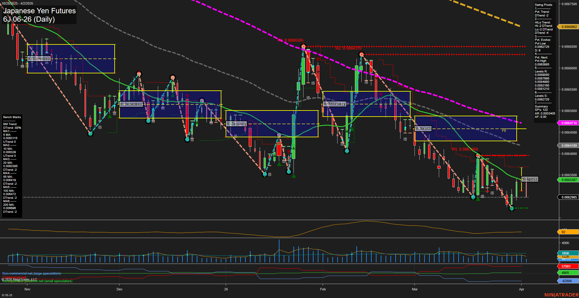The height and width of the screenshot is (298, 579).
Task: Toggle the Non-commercial net (large speculators) plot
Action: (x=32, y=273)
